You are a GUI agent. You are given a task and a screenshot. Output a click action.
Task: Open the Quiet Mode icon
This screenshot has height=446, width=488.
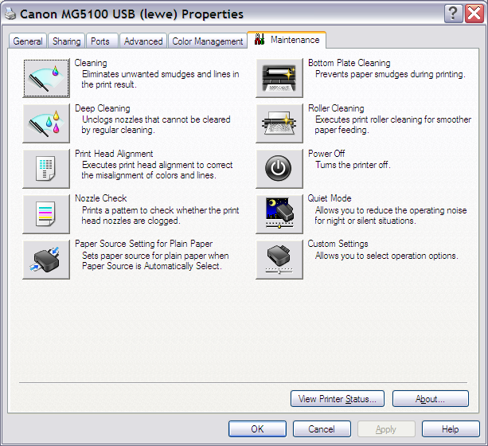(279, 214)
